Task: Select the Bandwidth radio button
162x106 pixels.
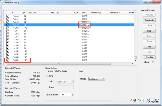Action: [x=47, y=95]
